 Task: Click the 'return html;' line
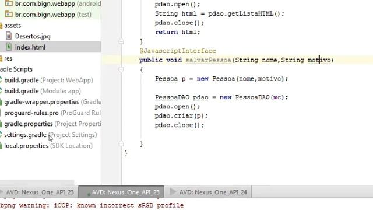click(177, 32)
